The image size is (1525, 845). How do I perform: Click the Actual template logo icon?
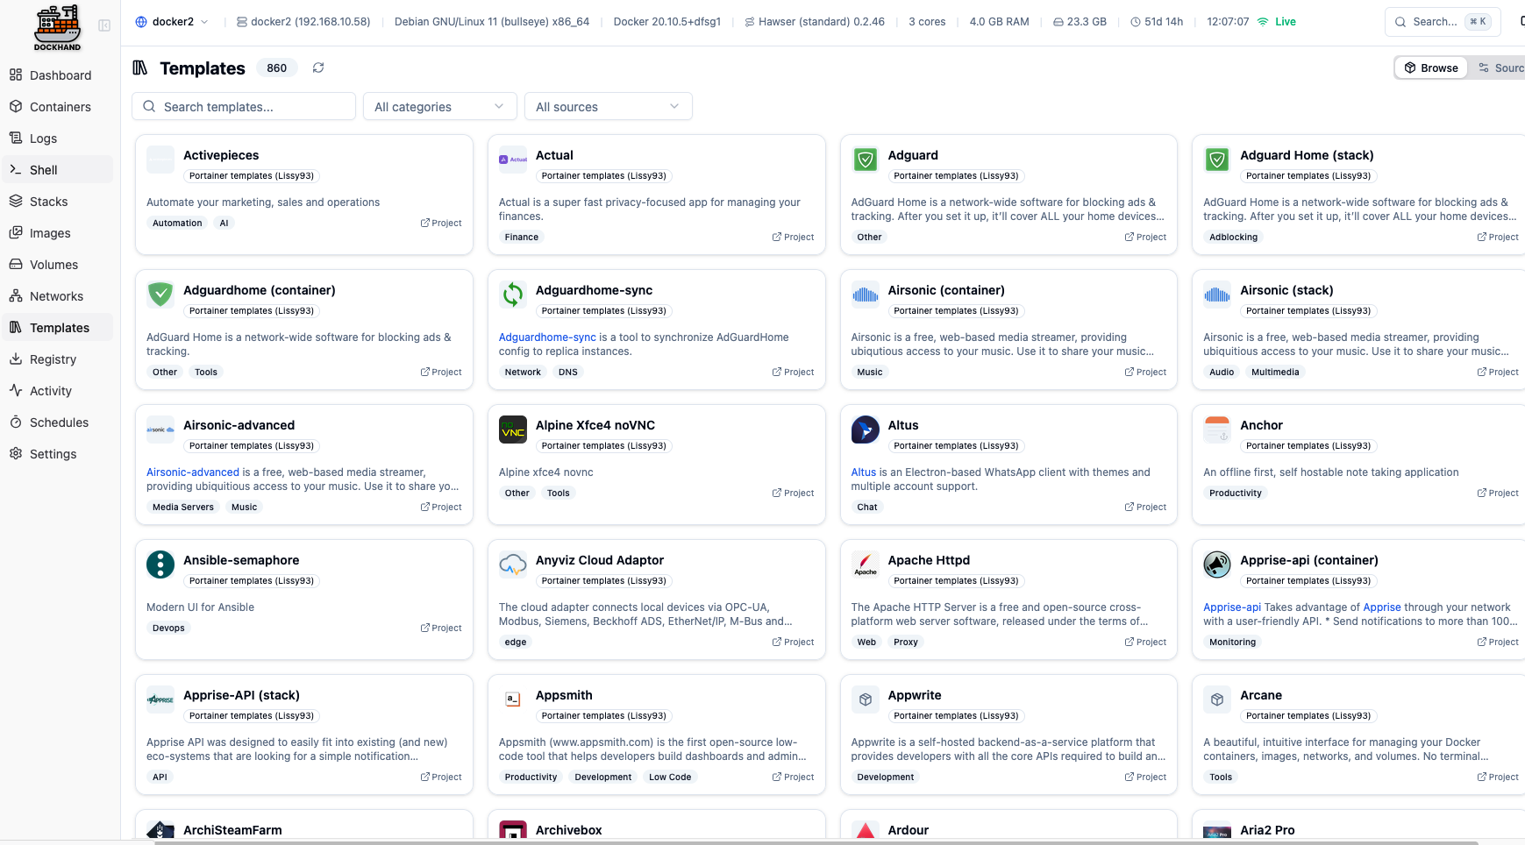tap(513, 160)
